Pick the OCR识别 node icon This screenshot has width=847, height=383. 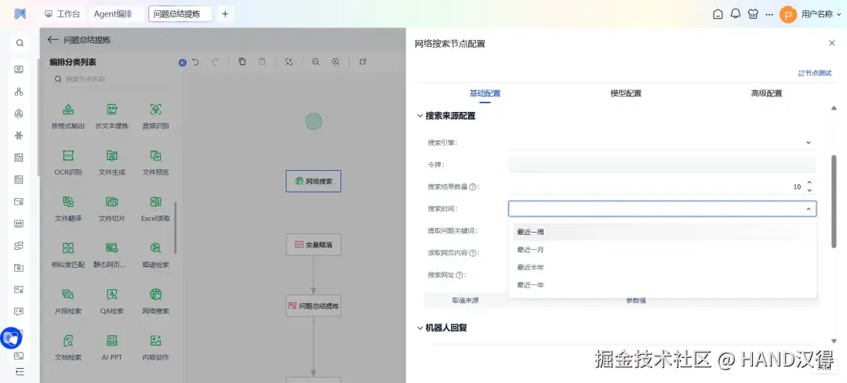[68, 156]
